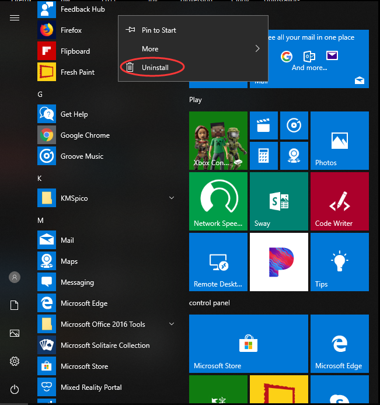Open the Sway tile
Viewport: 380px width, 405px height.
279,201
